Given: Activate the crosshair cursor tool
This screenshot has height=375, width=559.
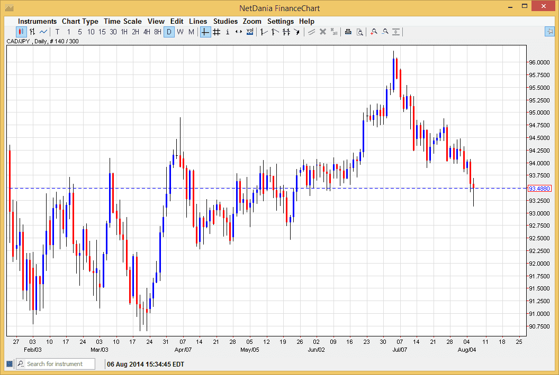Looking at the screenshot, I should [205, 32].
